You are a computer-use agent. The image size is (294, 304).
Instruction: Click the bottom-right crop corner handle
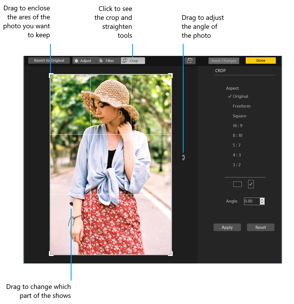[x=170, y=253]
